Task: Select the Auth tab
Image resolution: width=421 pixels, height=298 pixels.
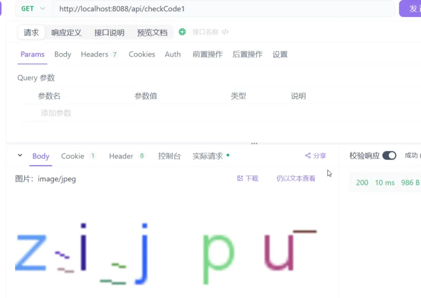Action: 173,54
